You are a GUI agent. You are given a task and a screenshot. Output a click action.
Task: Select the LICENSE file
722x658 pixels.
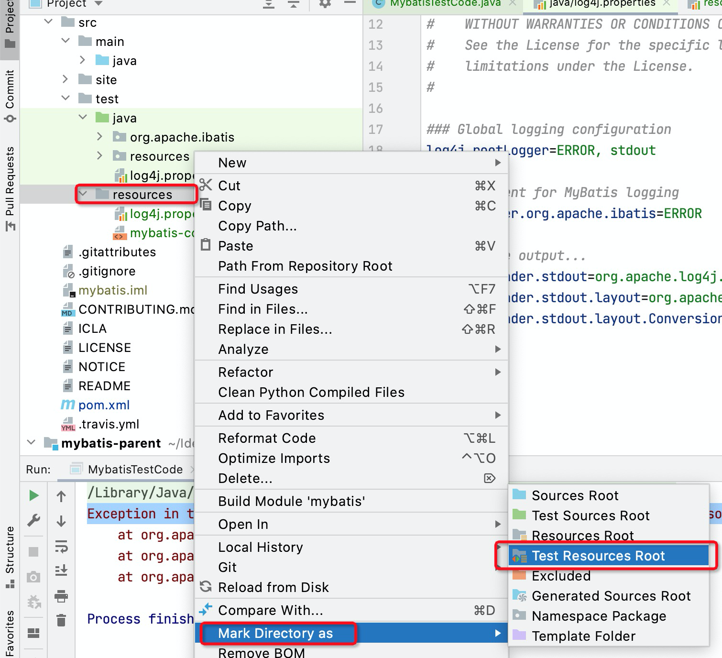pyautogui.click(x=105, y=348)
